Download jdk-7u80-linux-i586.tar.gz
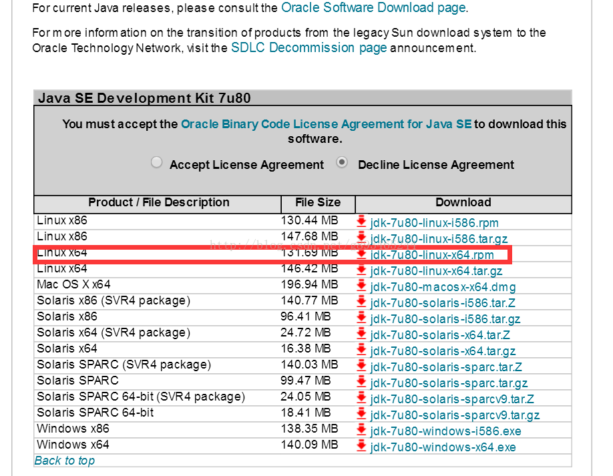 coord(439,239)
